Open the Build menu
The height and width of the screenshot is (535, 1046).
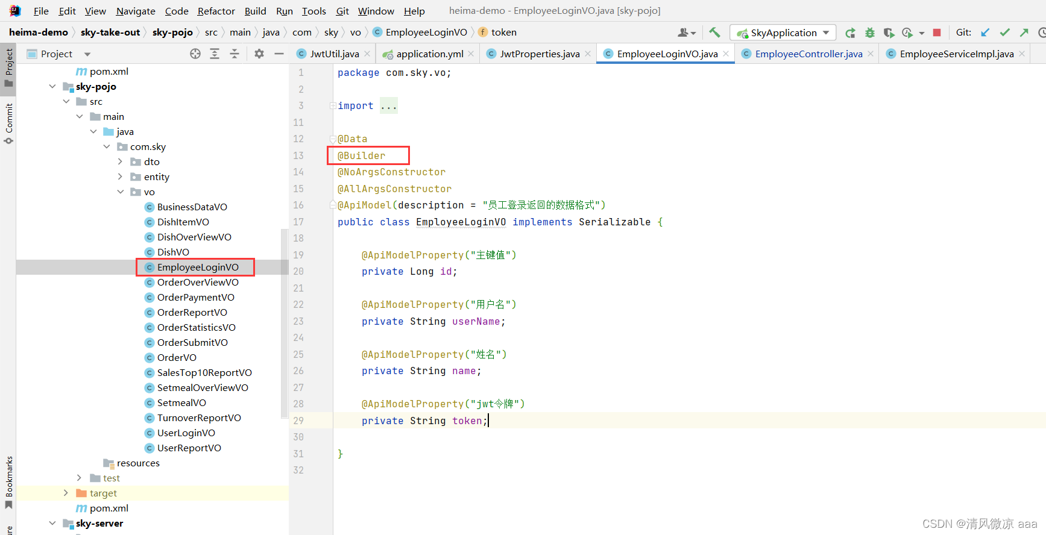[x=255, y=11]
